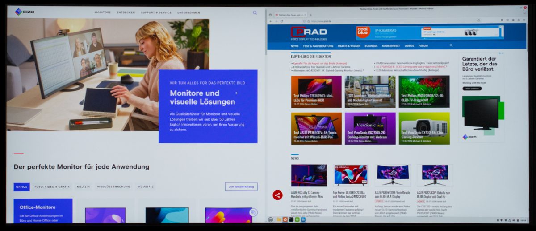Open FORUM in PRAD navigation bar

(x=423, y=46)
